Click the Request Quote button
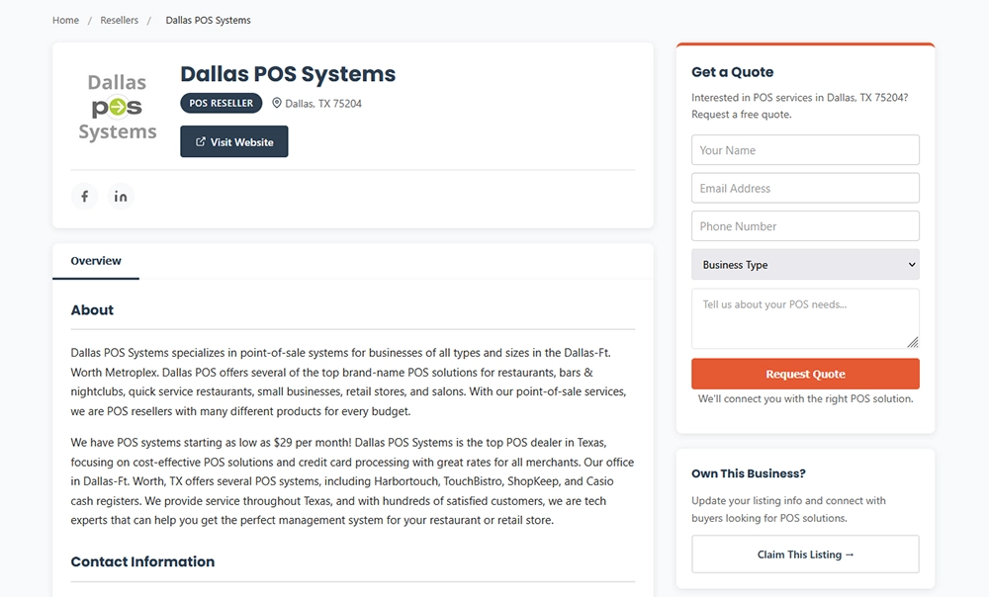 [x=805, y=375]
